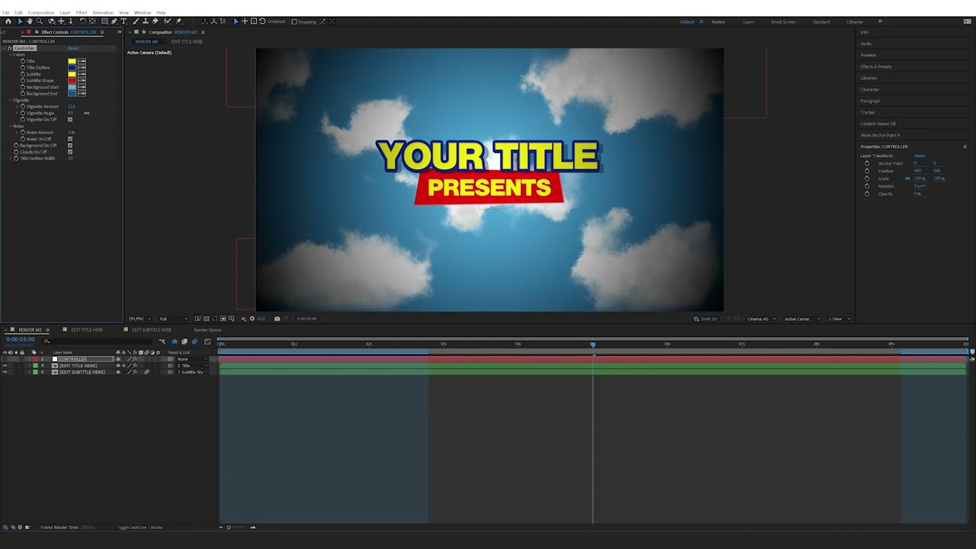Viewport: 976px width, 549px height.
Task: Open the Animation menu
Action: [103, 13]
